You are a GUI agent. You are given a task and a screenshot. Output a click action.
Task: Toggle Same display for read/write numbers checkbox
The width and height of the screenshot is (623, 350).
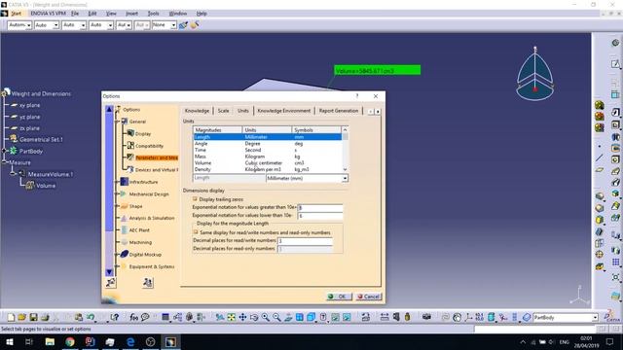(196, 232)
